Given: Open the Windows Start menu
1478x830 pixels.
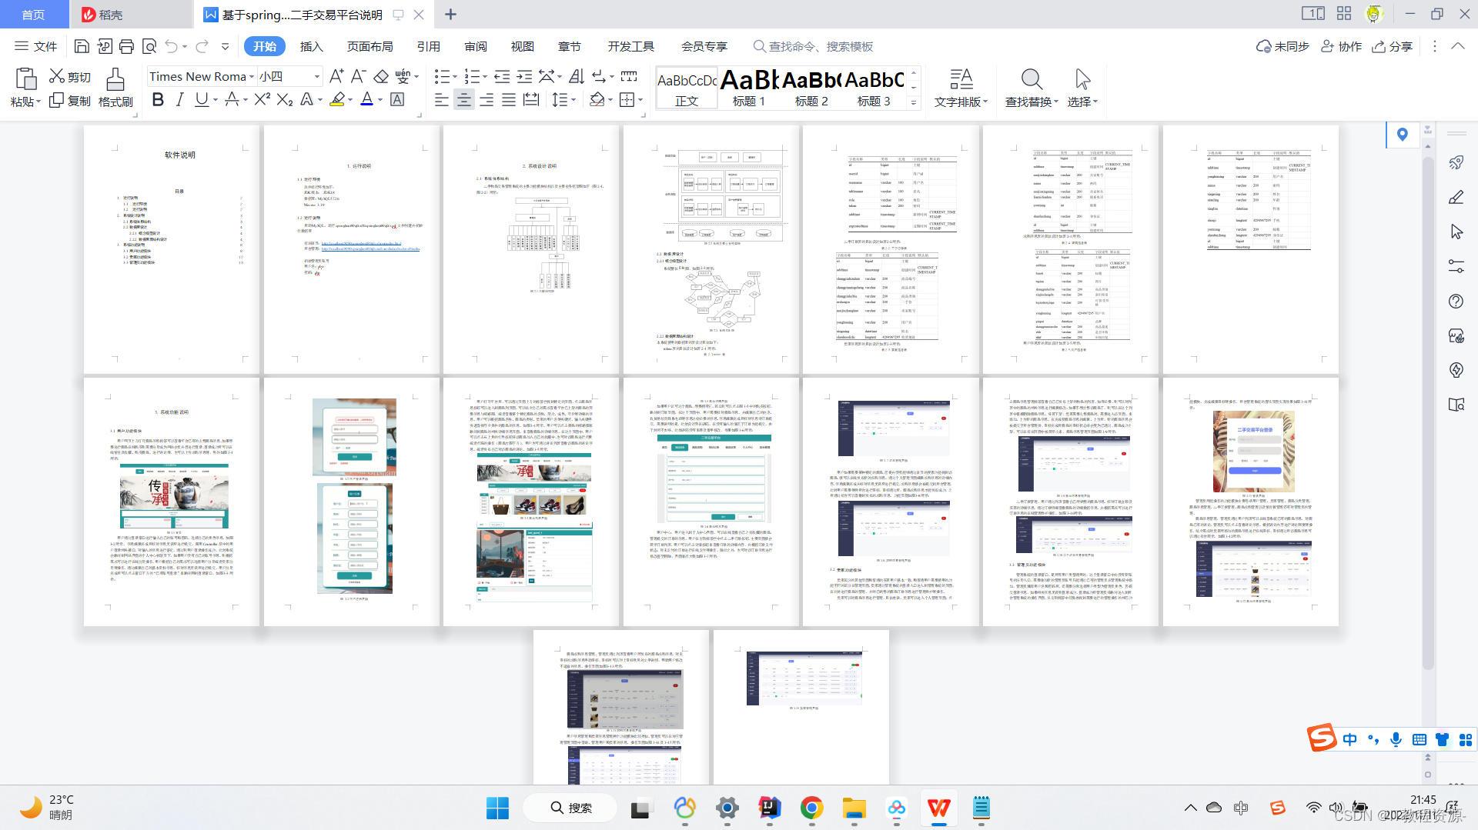Looking at the screenshot, I should [497, 808].
